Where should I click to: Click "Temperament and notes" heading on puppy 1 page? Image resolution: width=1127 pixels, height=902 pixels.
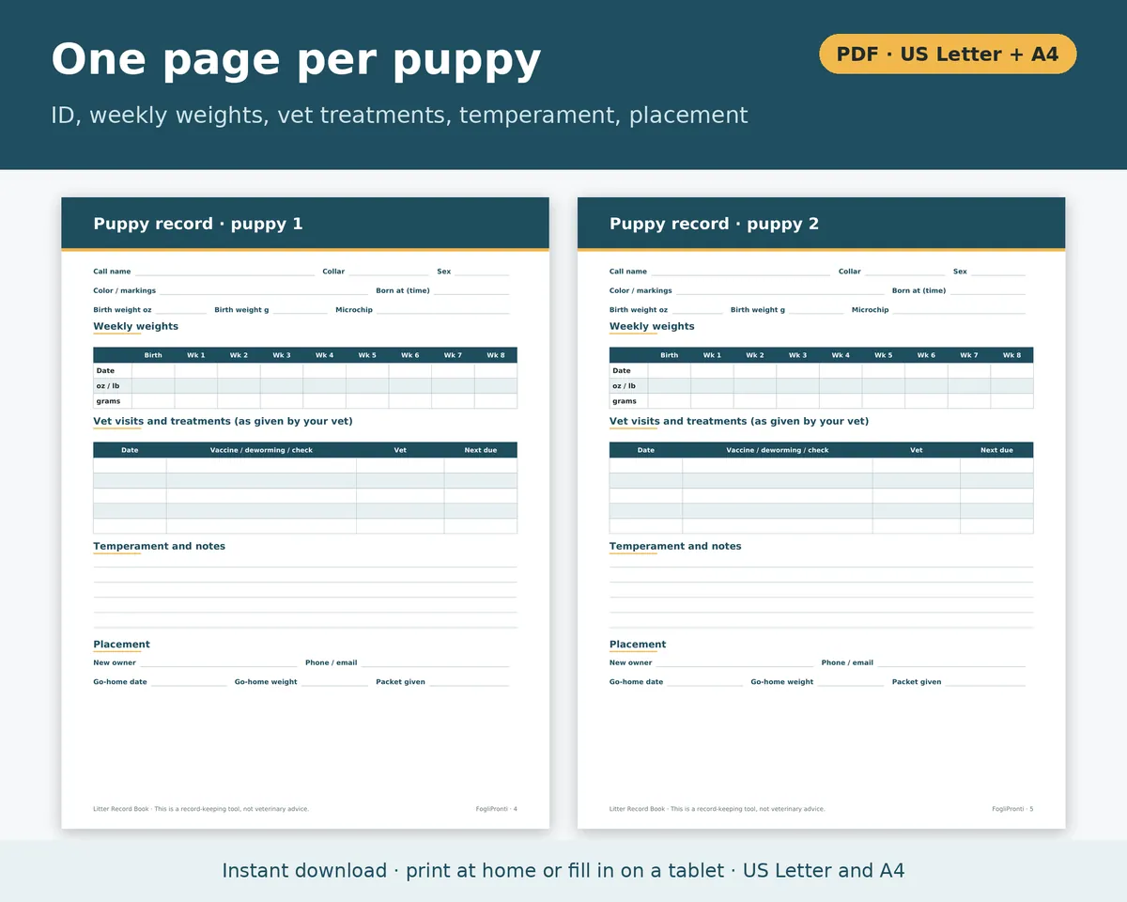click(x=159, y=546)
